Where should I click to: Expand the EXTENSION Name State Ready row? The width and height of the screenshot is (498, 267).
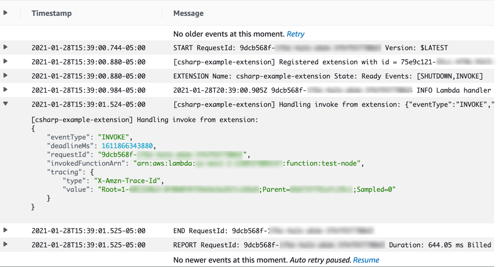pyautogui.click(x=5, y=75)
